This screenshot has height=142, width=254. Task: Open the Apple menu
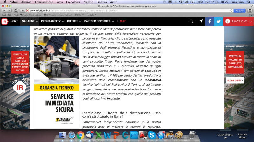5,2
